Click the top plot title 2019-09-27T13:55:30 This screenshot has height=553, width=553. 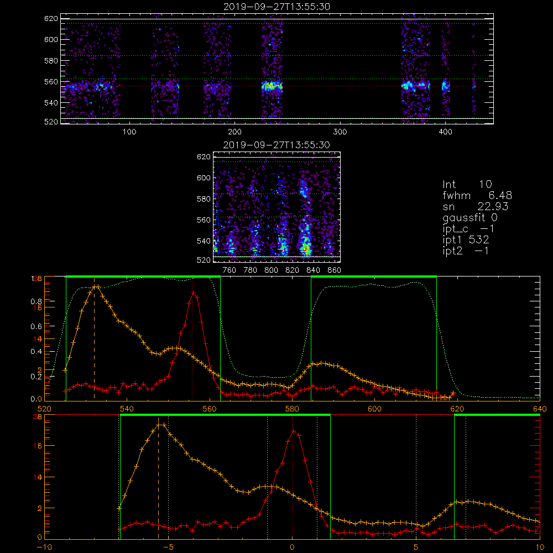tap(276, 7)
